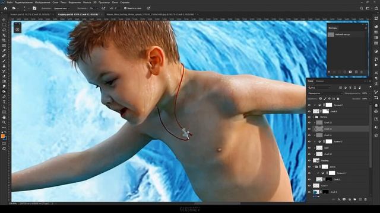The height and width of the screenshot is (213, 380).
Task: Expand the group above Слой 13
Action: tap(313, 117)
